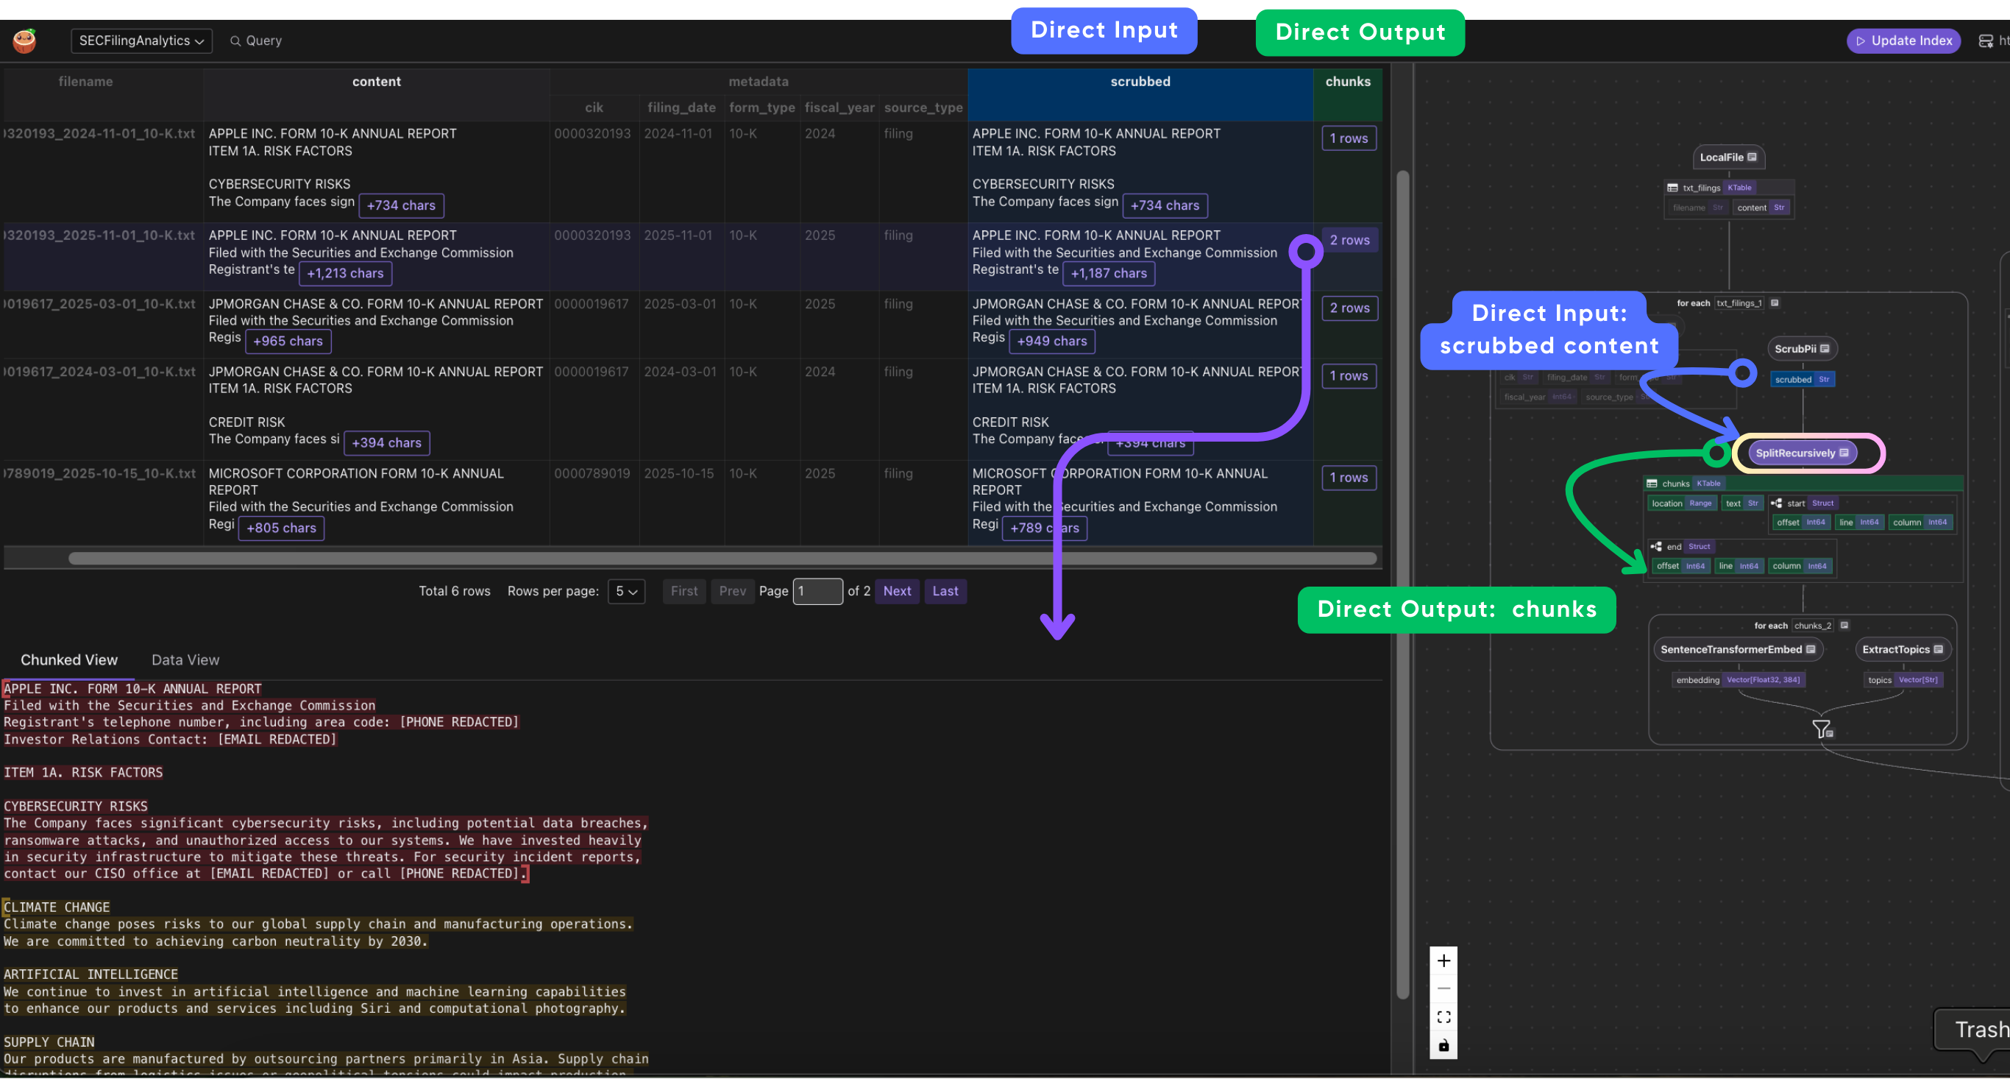
Task: Toggle the canvas lock in the zoom controls
Action: click(1443, 1046)
